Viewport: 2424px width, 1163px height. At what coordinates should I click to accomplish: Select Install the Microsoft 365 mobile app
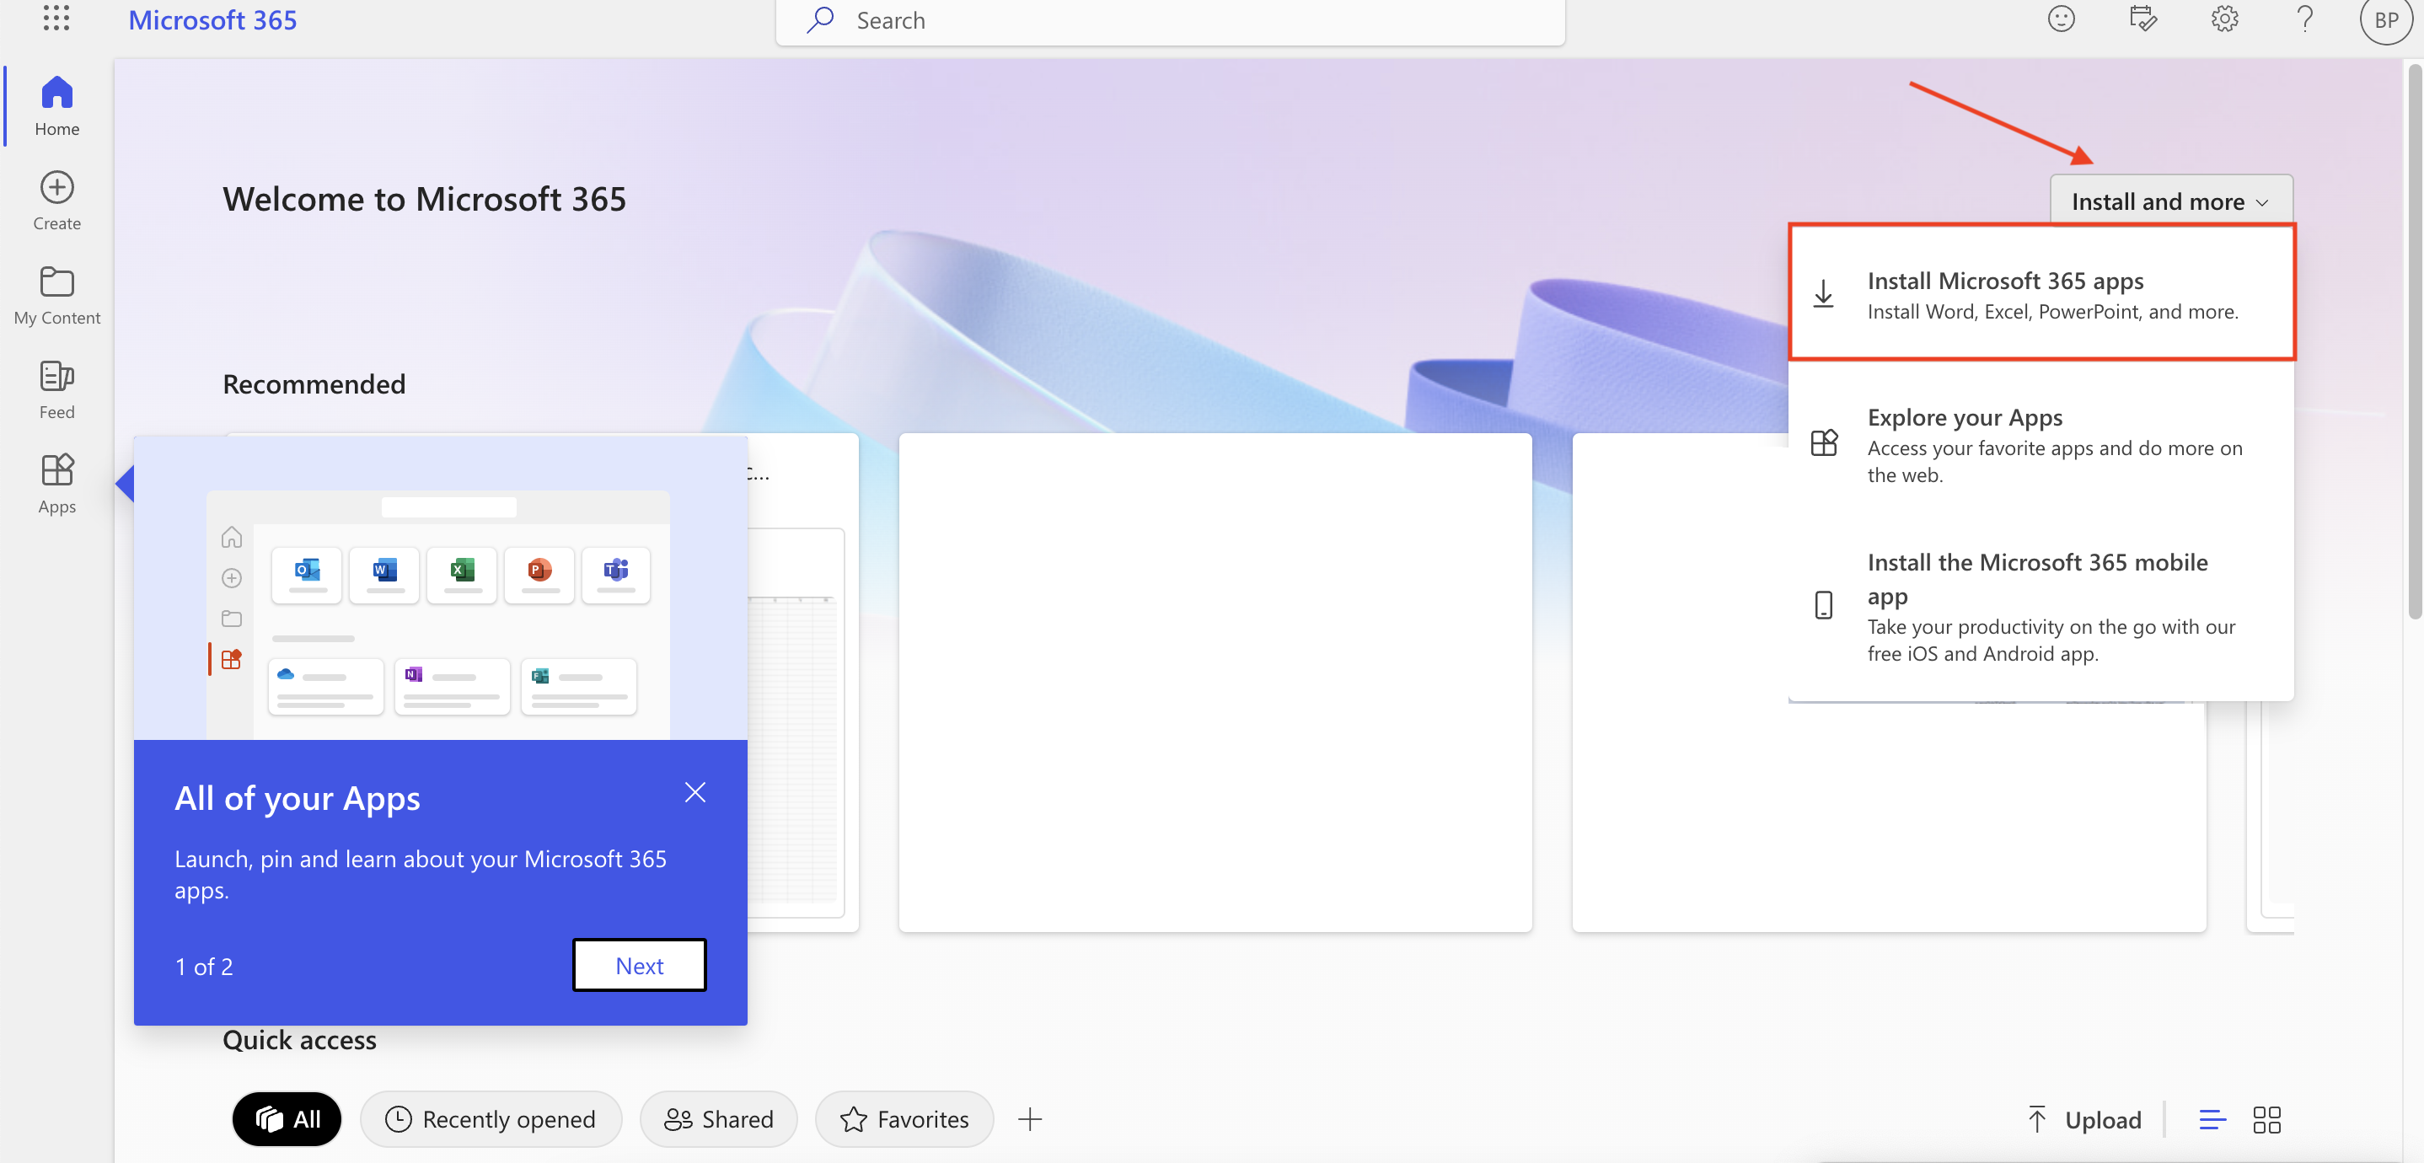[2041, 606]
